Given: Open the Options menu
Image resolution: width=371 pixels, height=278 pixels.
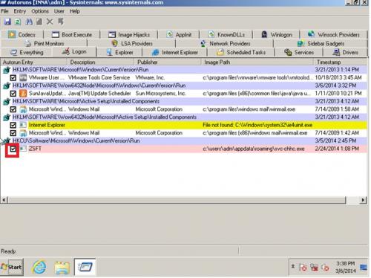Looking at the screenshot, I should click(x=40, y=11).
